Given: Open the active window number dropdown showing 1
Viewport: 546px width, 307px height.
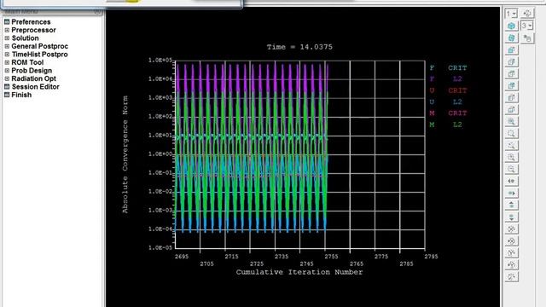Looking at the screenshot, I should pyautogui.click(x=511, y=14).
